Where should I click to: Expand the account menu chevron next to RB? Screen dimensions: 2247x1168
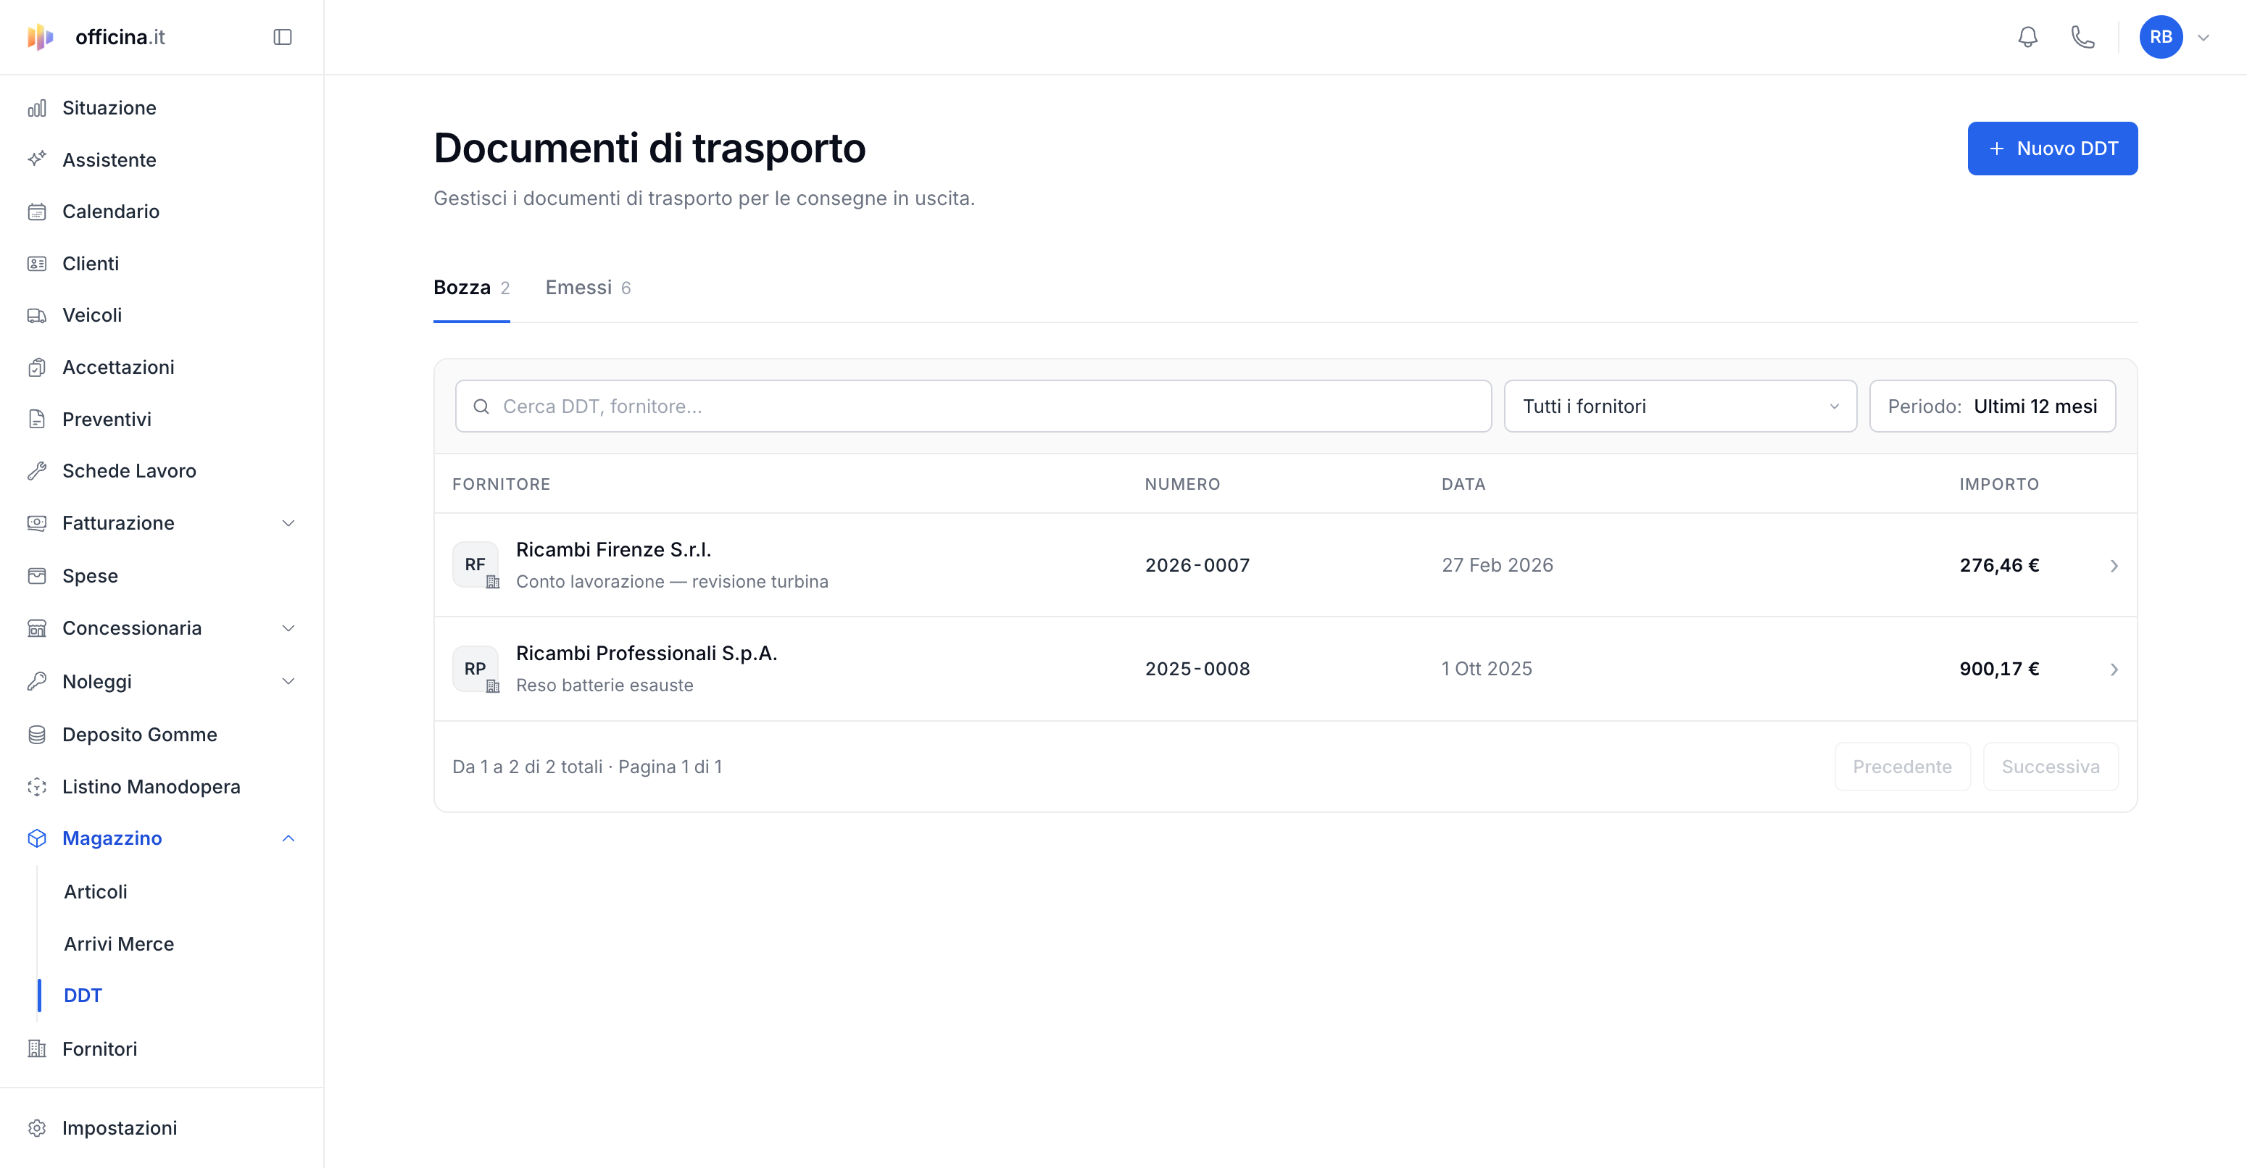[2204, 38]
